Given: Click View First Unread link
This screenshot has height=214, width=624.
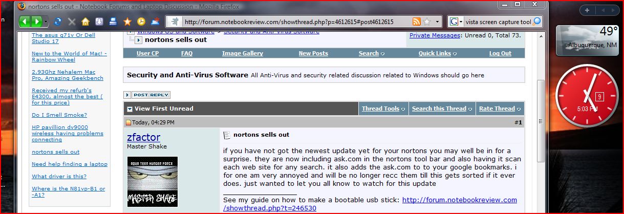Looking at the screenshot, I should point(164,109).
